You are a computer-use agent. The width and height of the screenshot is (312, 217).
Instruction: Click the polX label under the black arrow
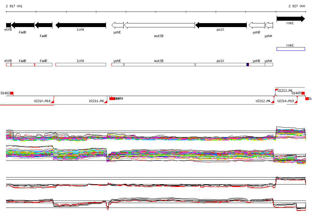[221, 29]
